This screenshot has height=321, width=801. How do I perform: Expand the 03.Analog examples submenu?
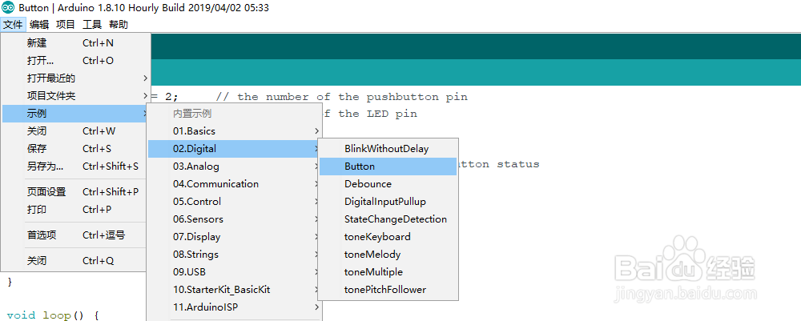(235, 167)
